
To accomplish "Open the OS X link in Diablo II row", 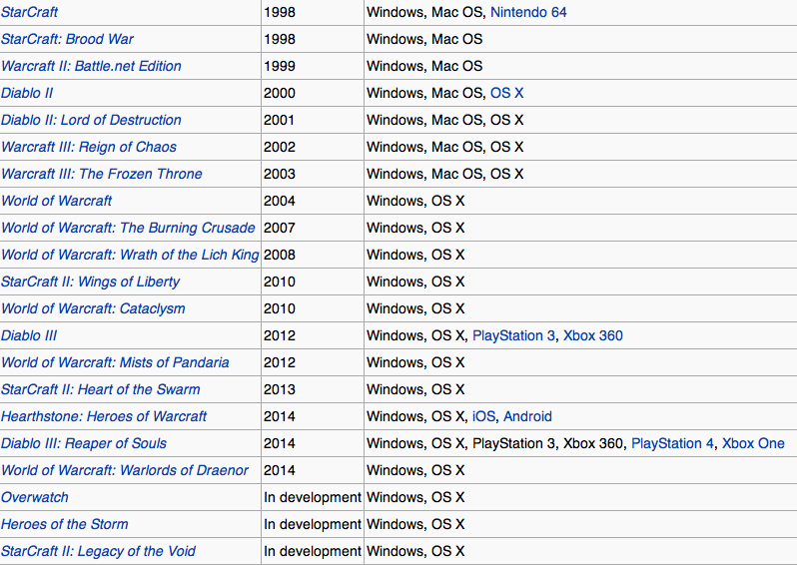I will 506,93.
